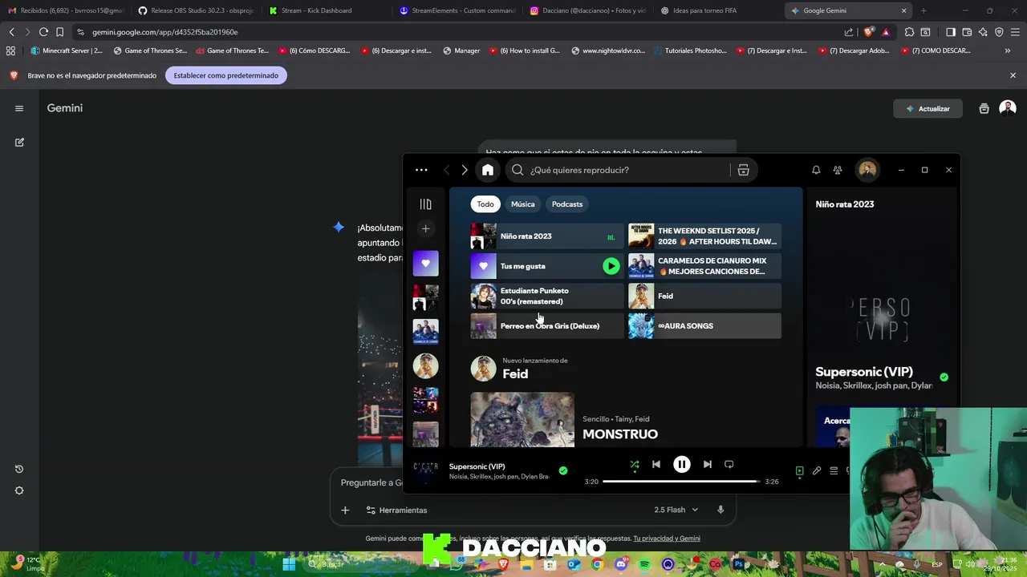Open Gemini main menu hamburger
Image resolution: width=1027 pixels, height=577 pixels.
tap(19, 108)
